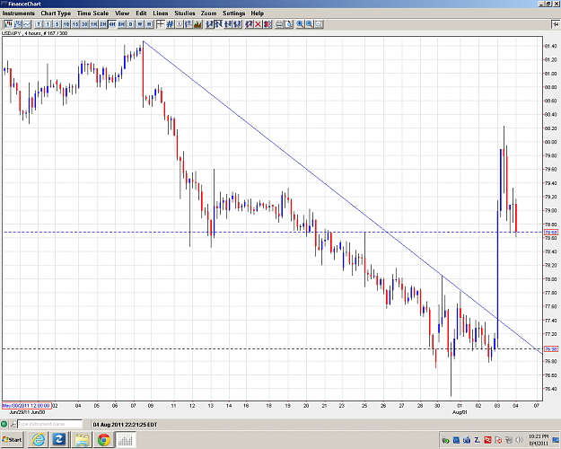Click the FinanceChart taskbar button
561x449 pixels.
[x=126, y=440]
